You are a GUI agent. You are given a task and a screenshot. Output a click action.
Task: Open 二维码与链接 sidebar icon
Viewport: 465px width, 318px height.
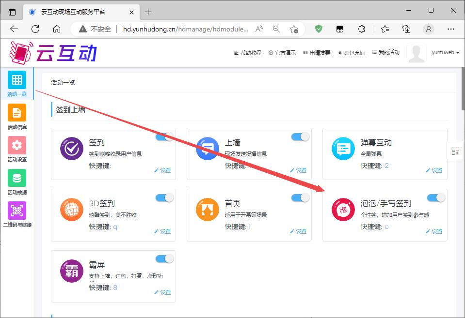(16, 211)
